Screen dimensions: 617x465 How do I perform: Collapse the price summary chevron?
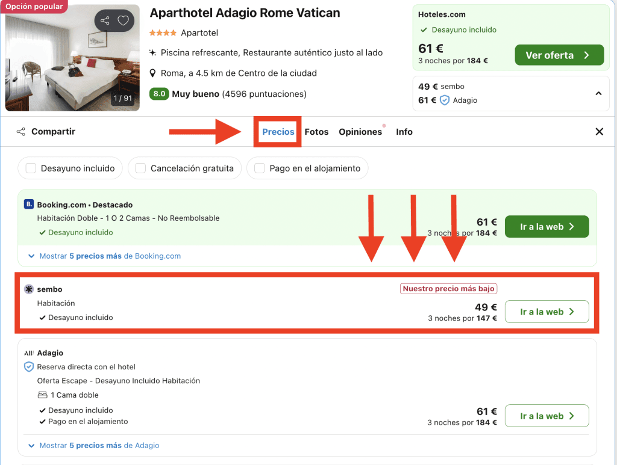598,93
